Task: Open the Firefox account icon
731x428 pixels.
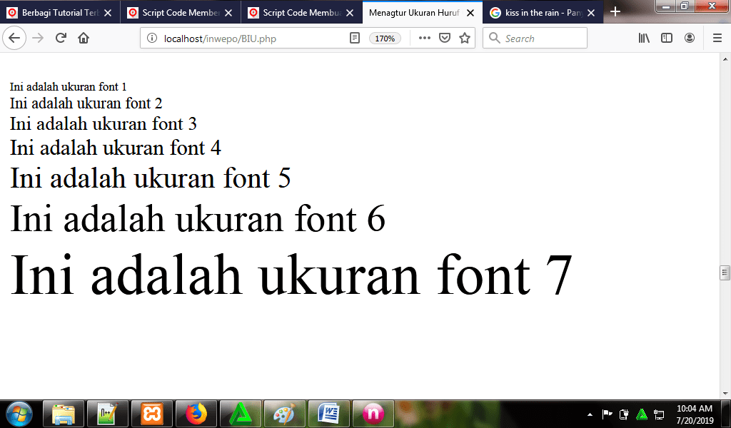Action: (690, 39)
